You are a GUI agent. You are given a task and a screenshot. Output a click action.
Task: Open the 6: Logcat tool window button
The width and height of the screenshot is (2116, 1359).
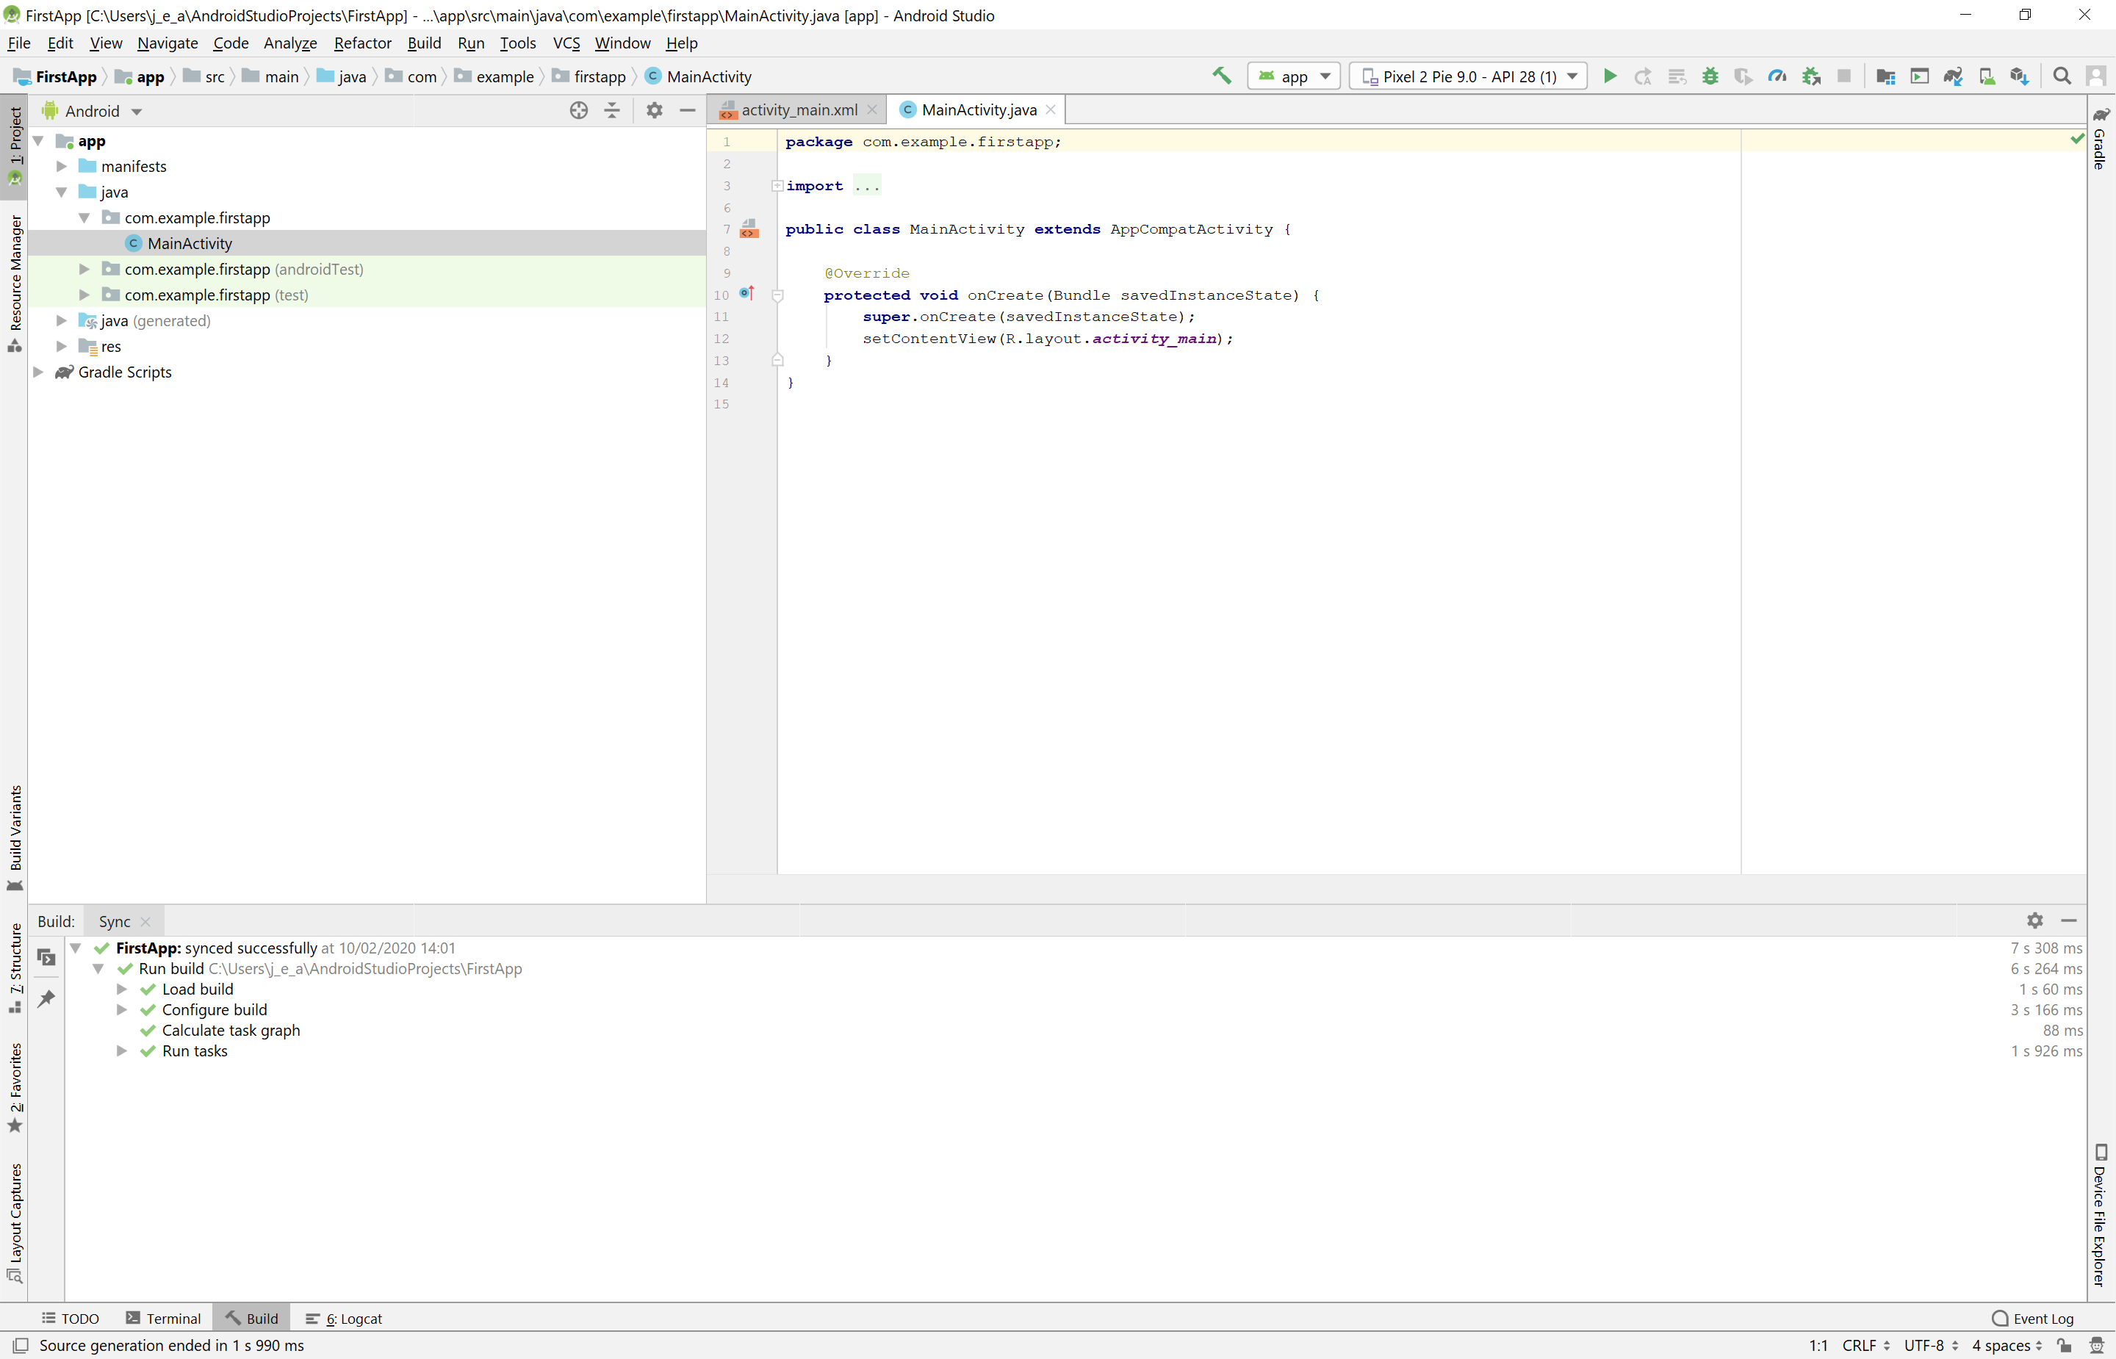click(343, 1319)
